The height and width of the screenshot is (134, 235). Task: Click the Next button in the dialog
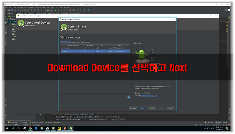point(142,108)
